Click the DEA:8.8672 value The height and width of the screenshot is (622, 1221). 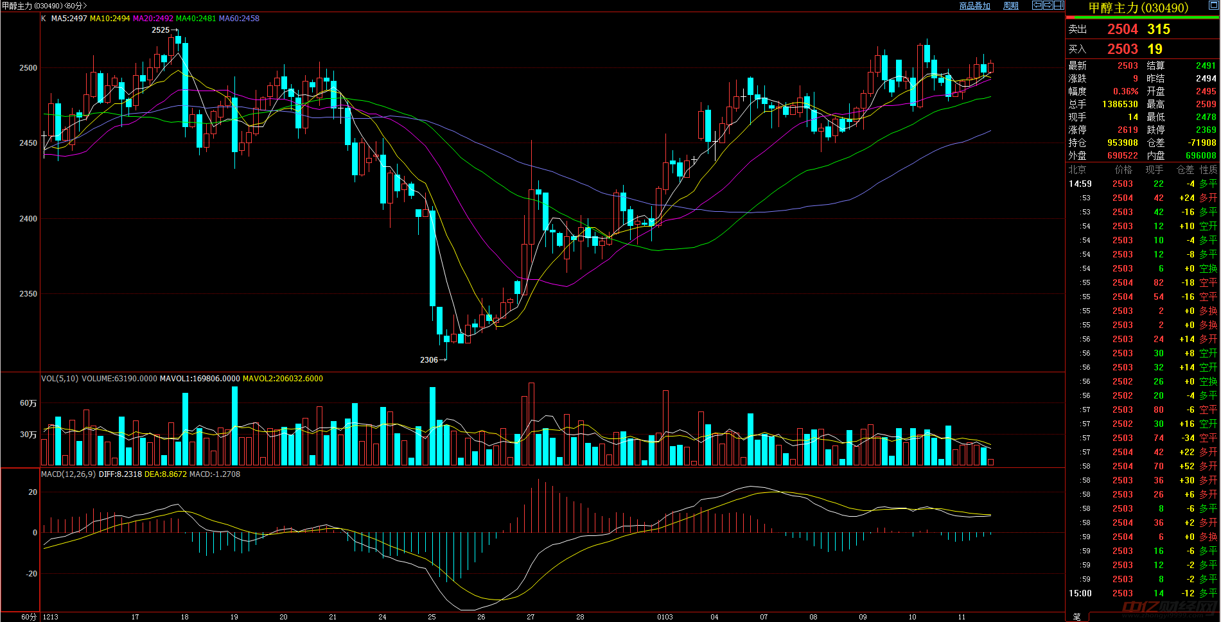click(x=166, y=474)
